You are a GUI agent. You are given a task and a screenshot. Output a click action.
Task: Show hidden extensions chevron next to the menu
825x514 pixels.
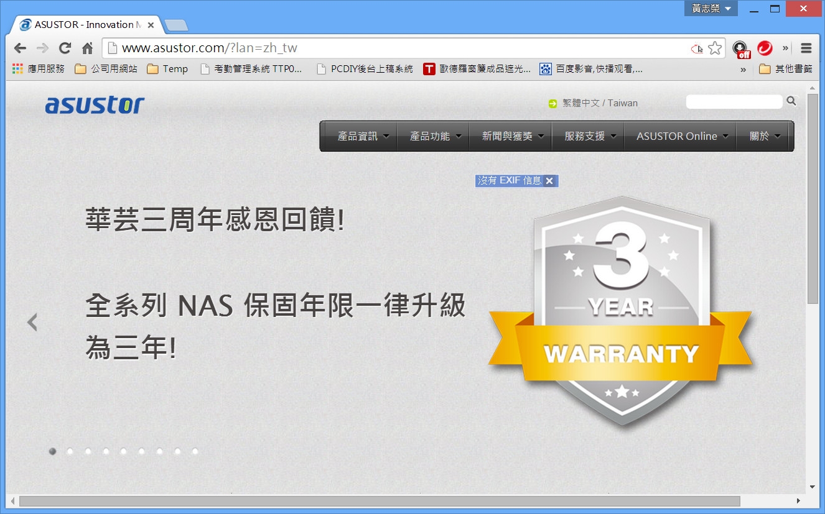pos(785,48)
